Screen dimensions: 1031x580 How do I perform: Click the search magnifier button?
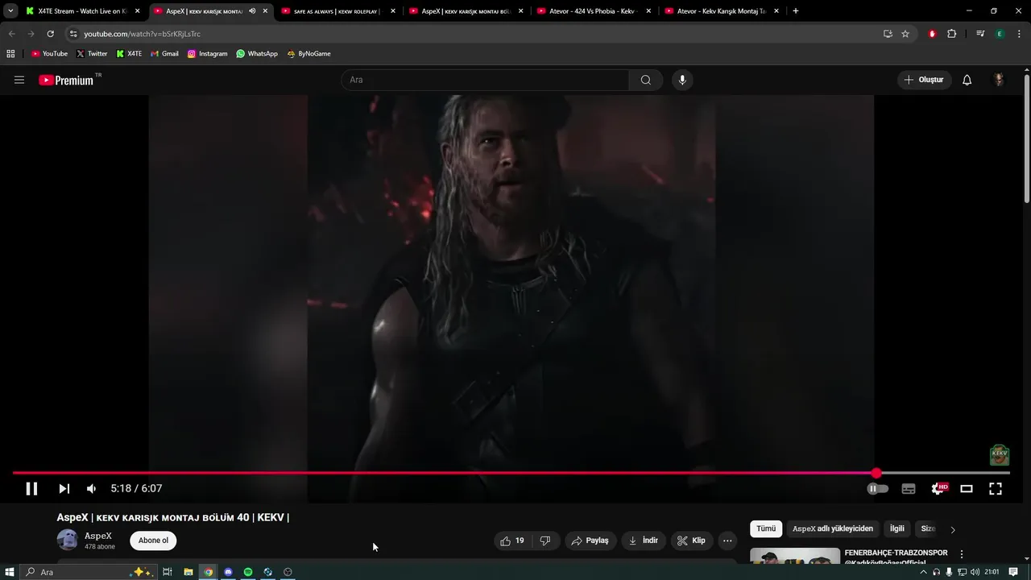[x=646, y=80]
